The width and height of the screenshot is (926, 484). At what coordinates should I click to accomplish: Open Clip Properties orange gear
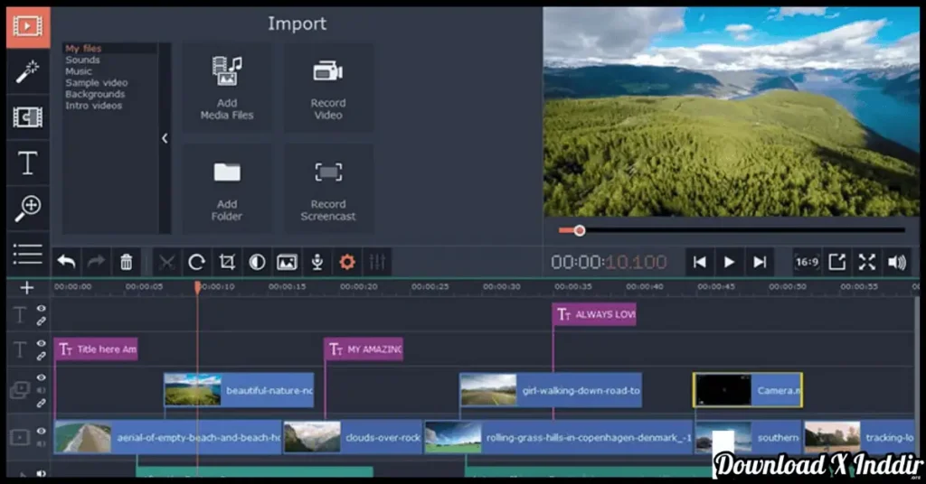pos(347,262)
